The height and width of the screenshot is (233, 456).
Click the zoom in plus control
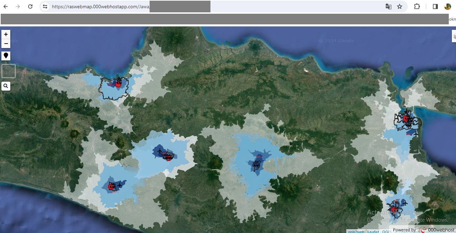tap(6, 34)
